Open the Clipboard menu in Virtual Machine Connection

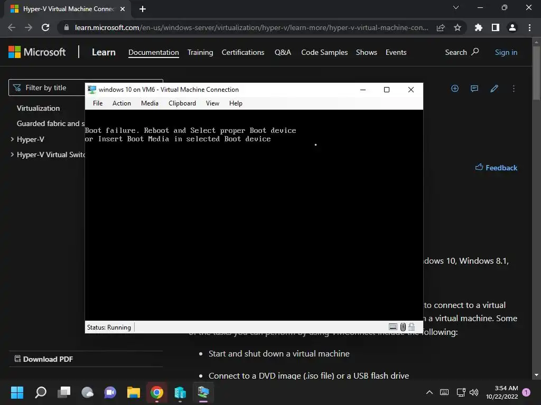pos(182,103)
